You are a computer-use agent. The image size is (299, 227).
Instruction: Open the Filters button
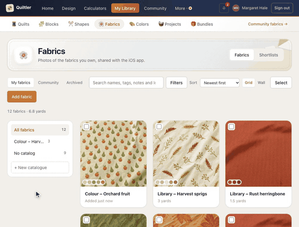tap(177, 83)
